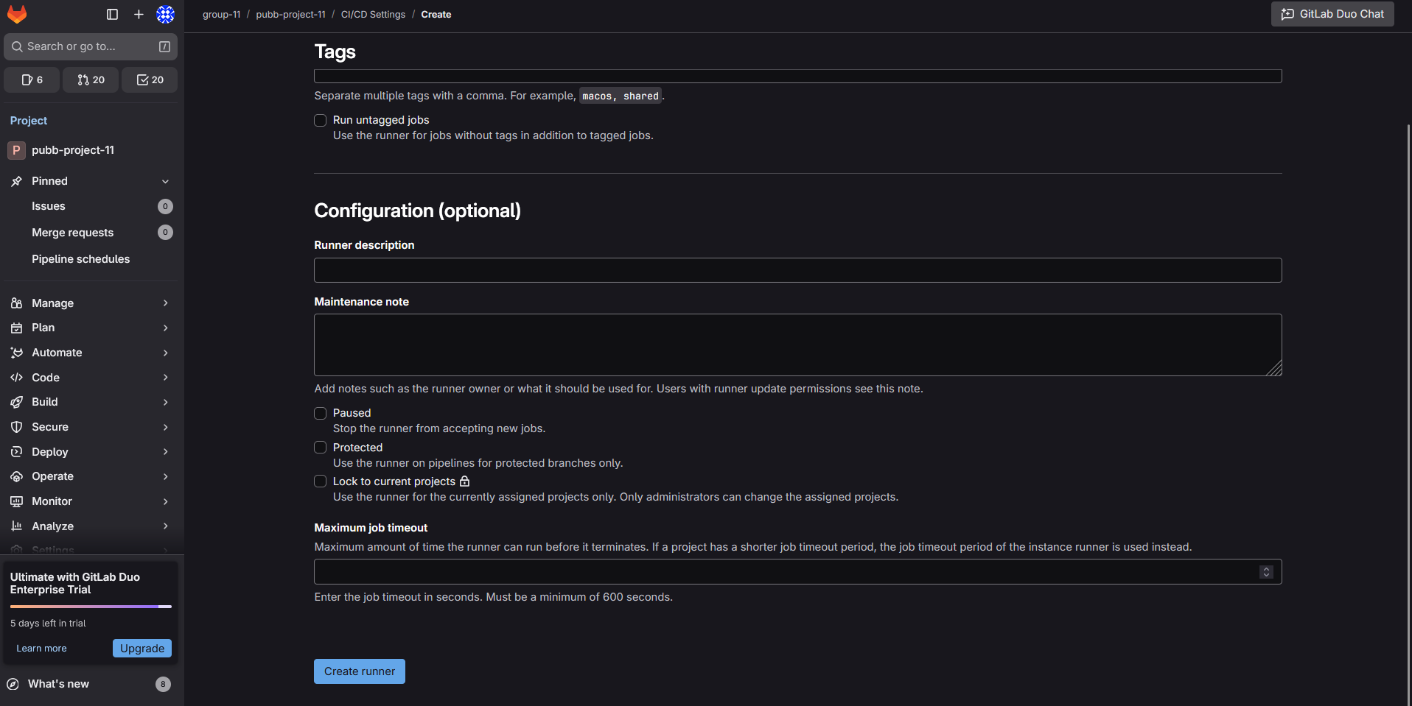Tick Lock to current projects checkbox

pos(321,481)
